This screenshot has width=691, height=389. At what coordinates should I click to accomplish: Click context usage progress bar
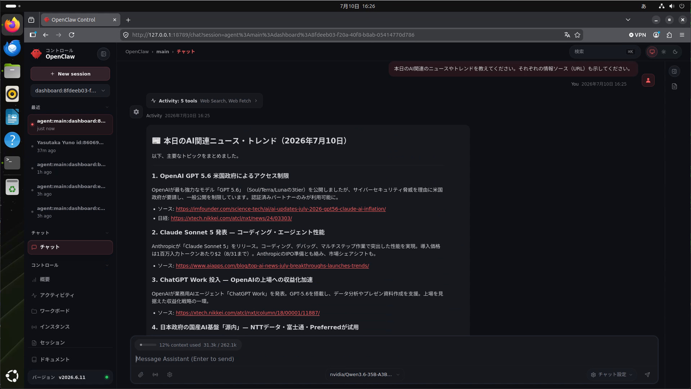(x=148, y=345)
